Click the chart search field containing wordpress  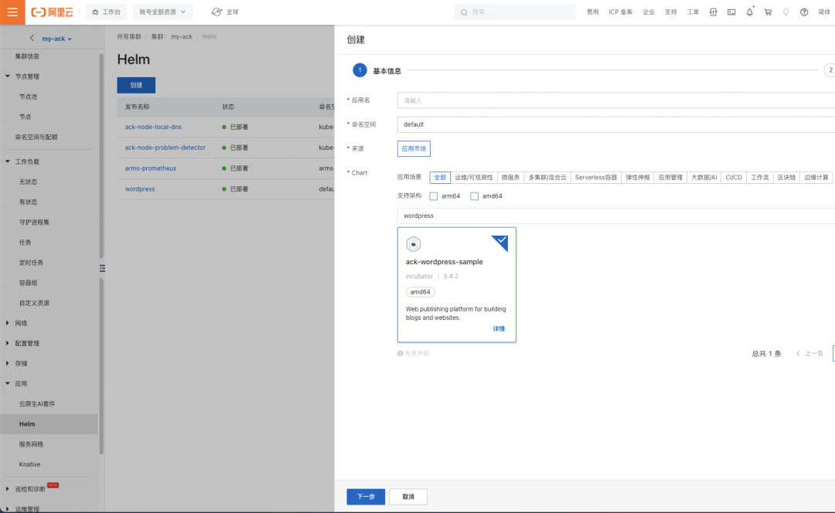(x=615, y=216)
